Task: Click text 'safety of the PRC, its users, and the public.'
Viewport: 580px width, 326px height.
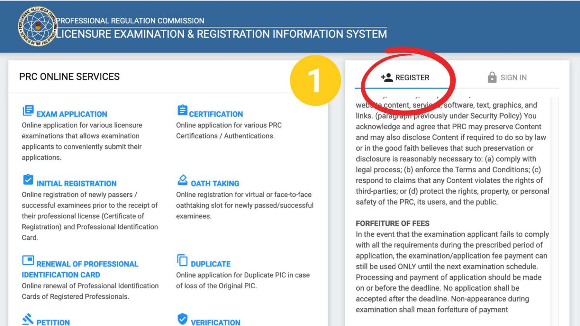Action: point(427,202)
